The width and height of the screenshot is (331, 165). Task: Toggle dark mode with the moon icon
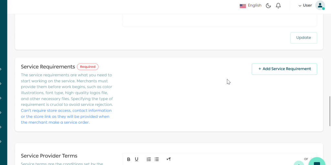click(x=268, y=5)
